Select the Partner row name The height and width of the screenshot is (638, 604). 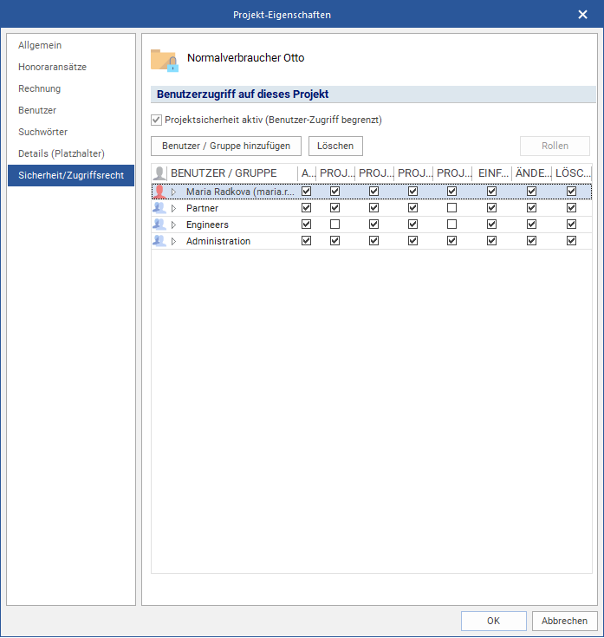click(x=202, y=208)
